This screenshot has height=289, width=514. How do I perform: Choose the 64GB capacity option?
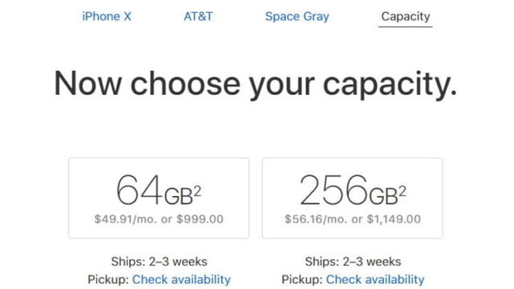tap(159, 198)
